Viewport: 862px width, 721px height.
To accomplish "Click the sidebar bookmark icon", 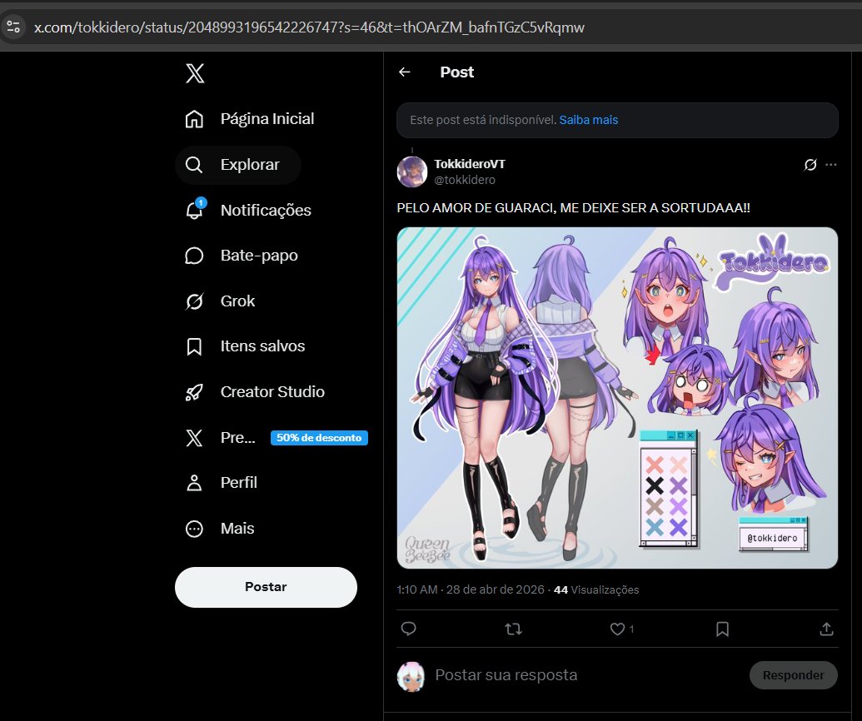I will click(194, 346).
